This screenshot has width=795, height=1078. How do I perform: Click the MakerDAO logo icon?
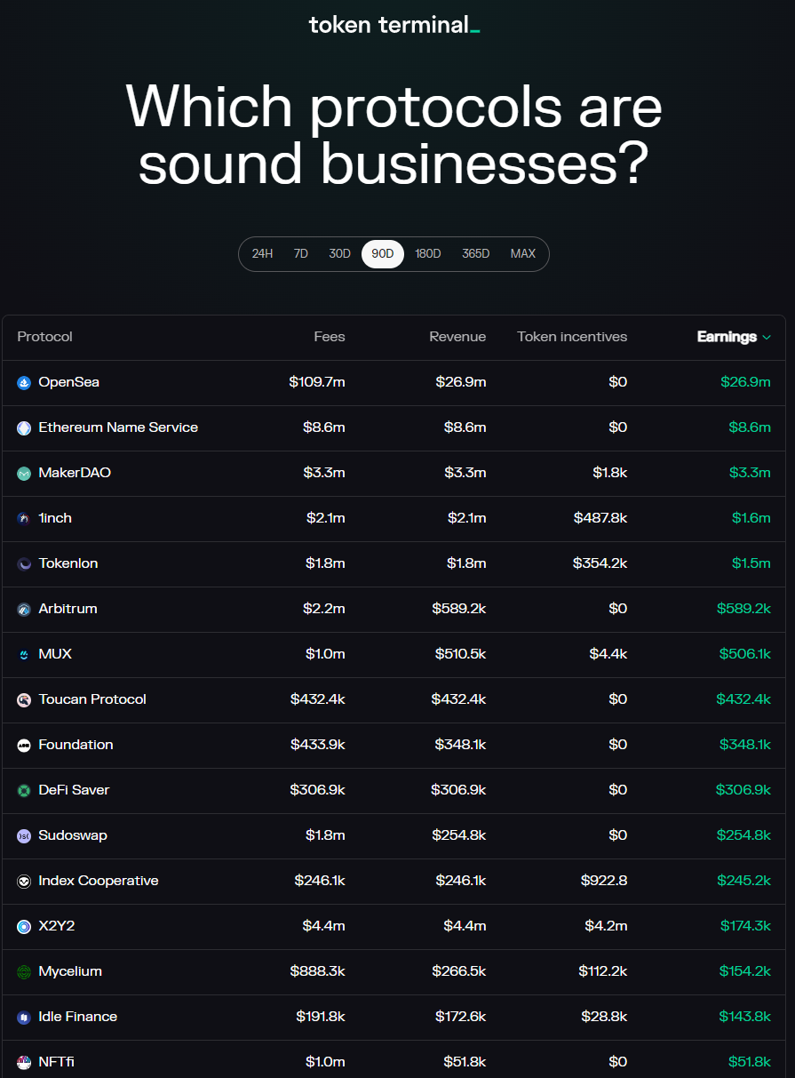[x=24, y=474]
